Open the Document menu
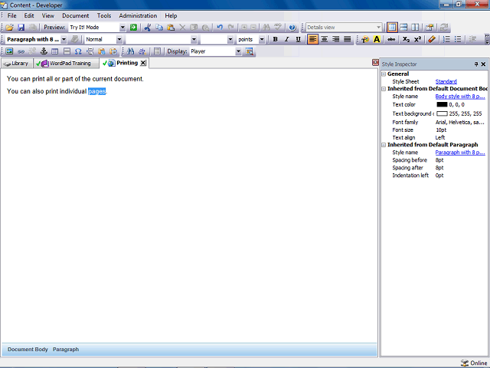This screenshot has height=368, width=490. click(76, 15)
